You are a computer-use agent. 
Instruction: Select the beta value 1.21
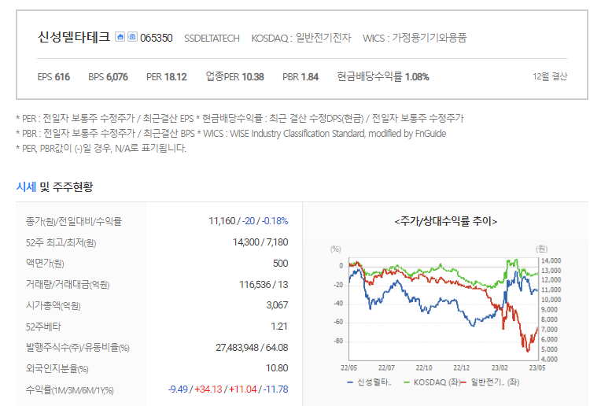279,327
